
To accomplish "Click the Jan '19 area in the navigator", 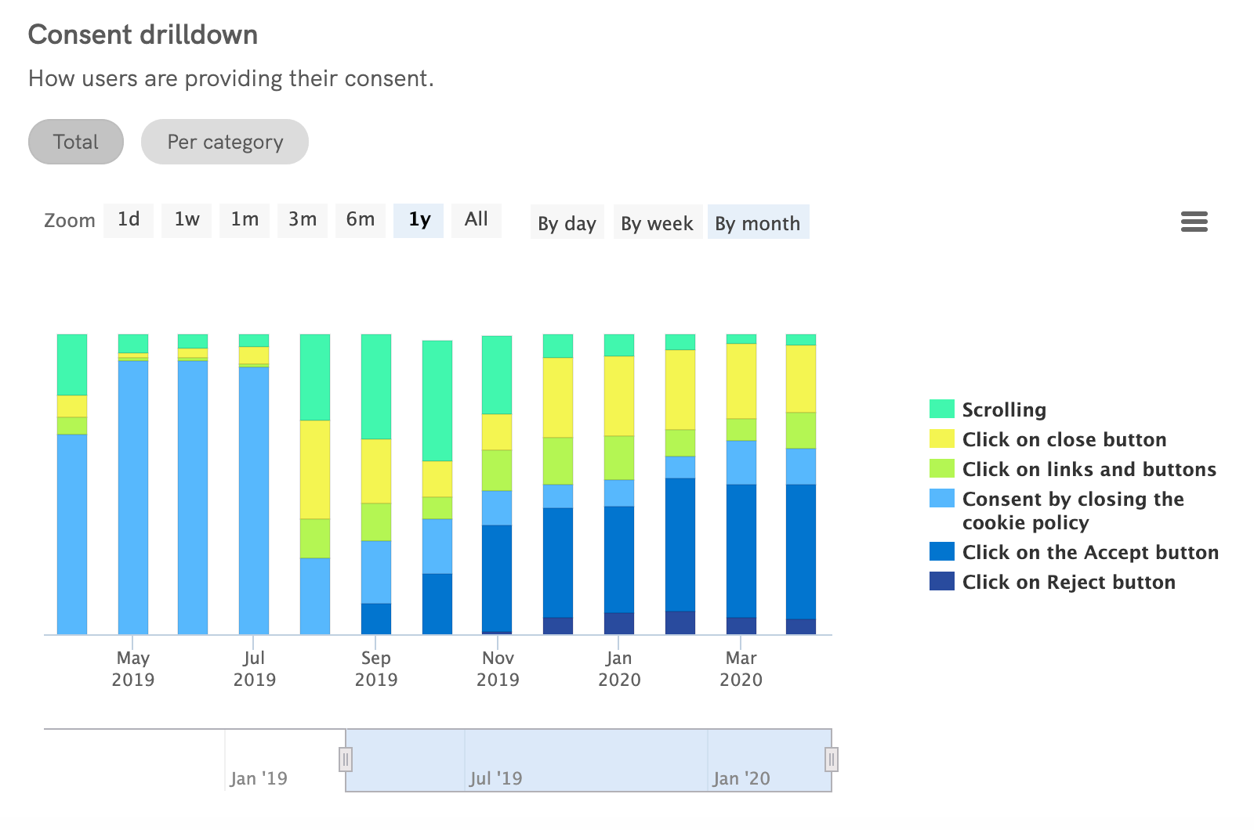I will [259, 778].
